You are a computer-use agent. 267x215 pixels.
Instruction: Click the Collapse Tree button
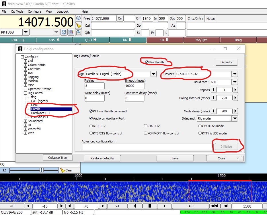[x=58, y=158]
